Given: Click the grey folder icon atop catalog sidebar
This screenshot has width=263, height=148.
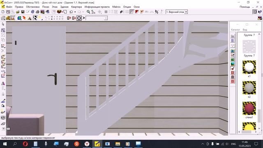Looking at the screenshot, I should point(233,36).
